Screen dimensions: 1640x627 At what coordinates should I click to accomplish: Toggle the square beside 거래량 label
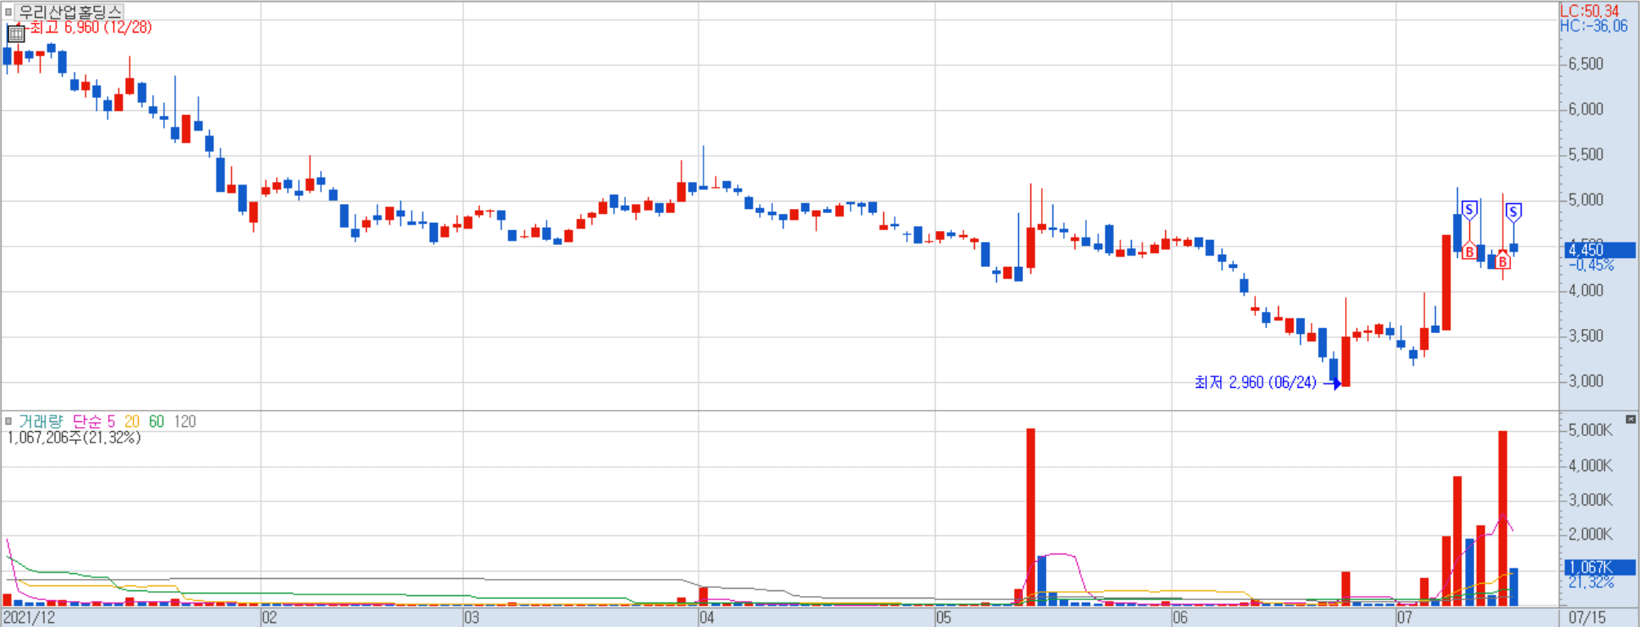click(x=9, y=421)
